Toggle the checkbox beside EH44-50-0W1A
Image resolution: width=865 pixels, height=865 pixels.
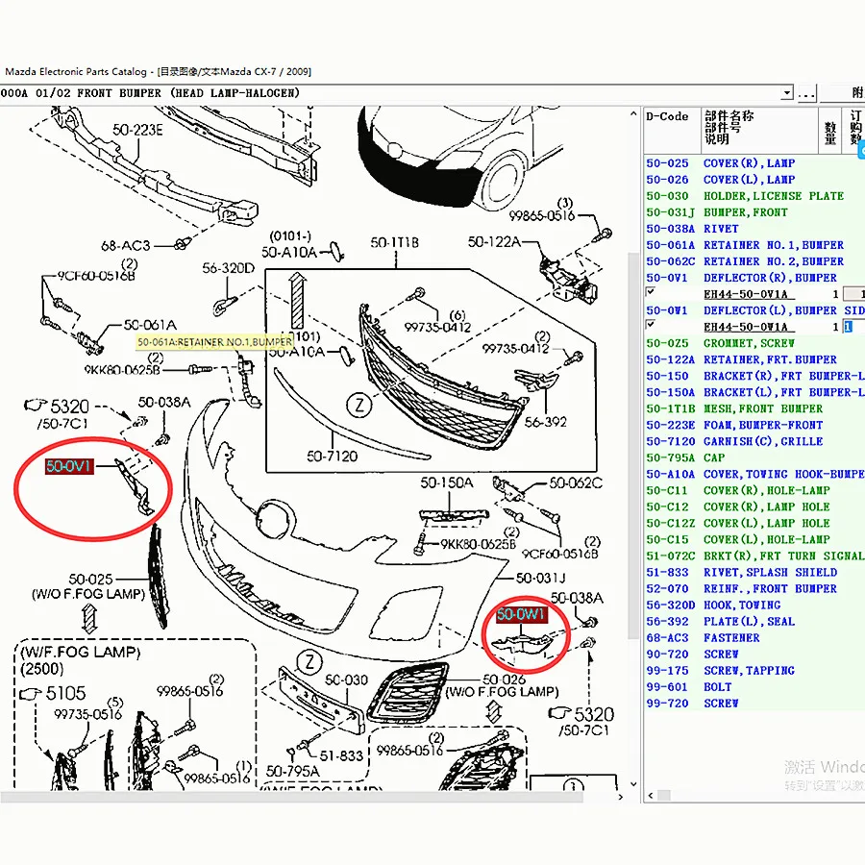tap(651, 325)
